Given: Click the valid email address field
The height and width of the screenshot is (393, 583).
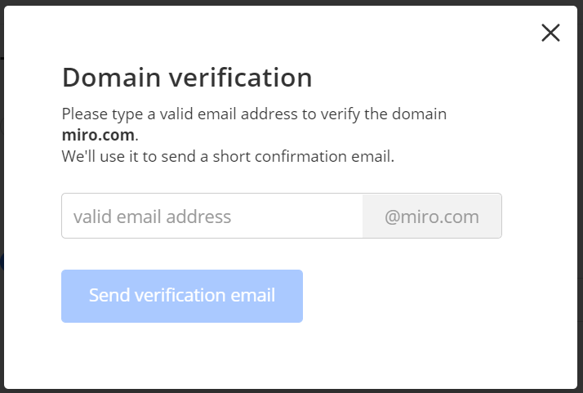Looking at the screenshot, I should 212,217.
